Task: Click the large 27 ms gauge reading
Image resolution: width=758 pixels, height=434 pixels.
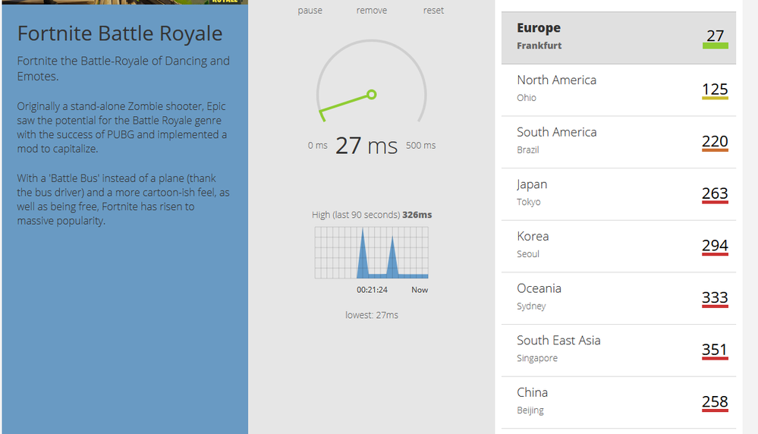Action: pos(366,145)
